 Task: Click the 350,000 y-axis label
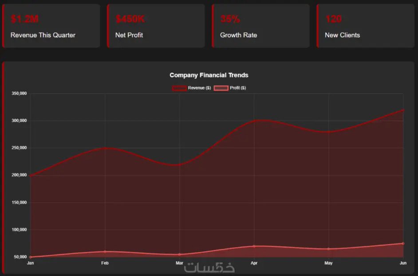coord(19,93)
